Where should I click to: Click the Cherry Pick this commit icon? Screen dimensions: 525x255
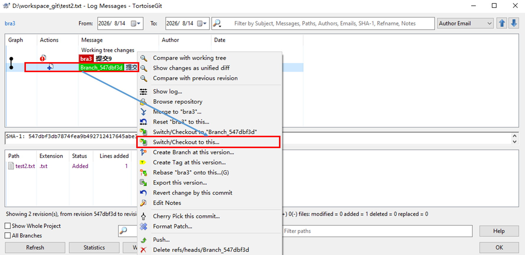(144, 216)
